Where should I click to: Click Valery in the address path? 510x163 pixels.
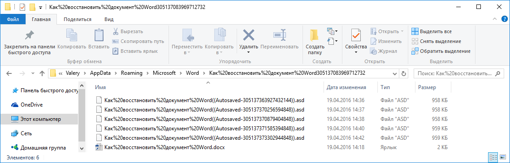(x=73, y=73)
